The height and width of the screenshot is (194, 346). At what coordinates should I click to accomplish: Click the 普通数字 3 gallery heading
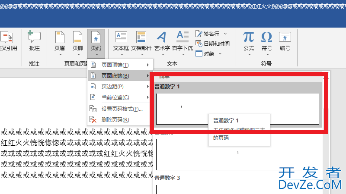coord(167,178)
